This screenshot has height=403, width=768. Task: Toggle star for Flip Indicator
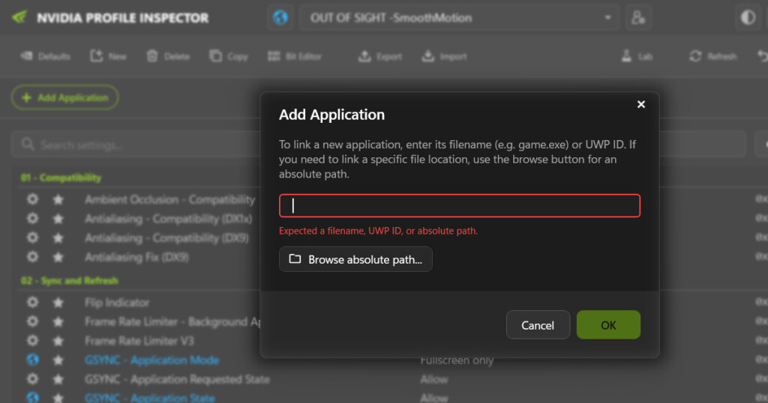tap(58, 303)
